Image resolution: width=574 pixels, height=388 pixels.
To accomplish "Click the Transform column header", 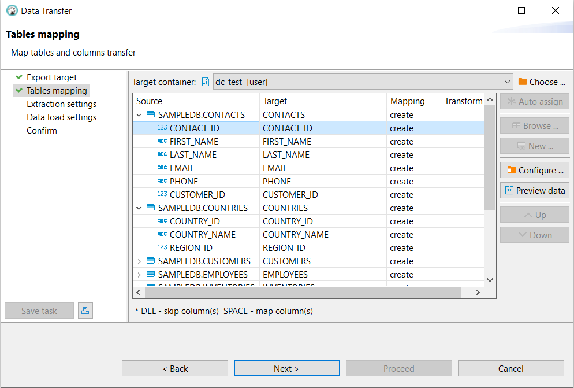I will 463,101.
